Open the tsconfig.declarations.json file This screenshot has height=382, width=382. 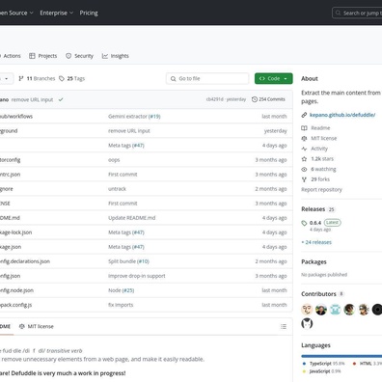coord(25,261)
